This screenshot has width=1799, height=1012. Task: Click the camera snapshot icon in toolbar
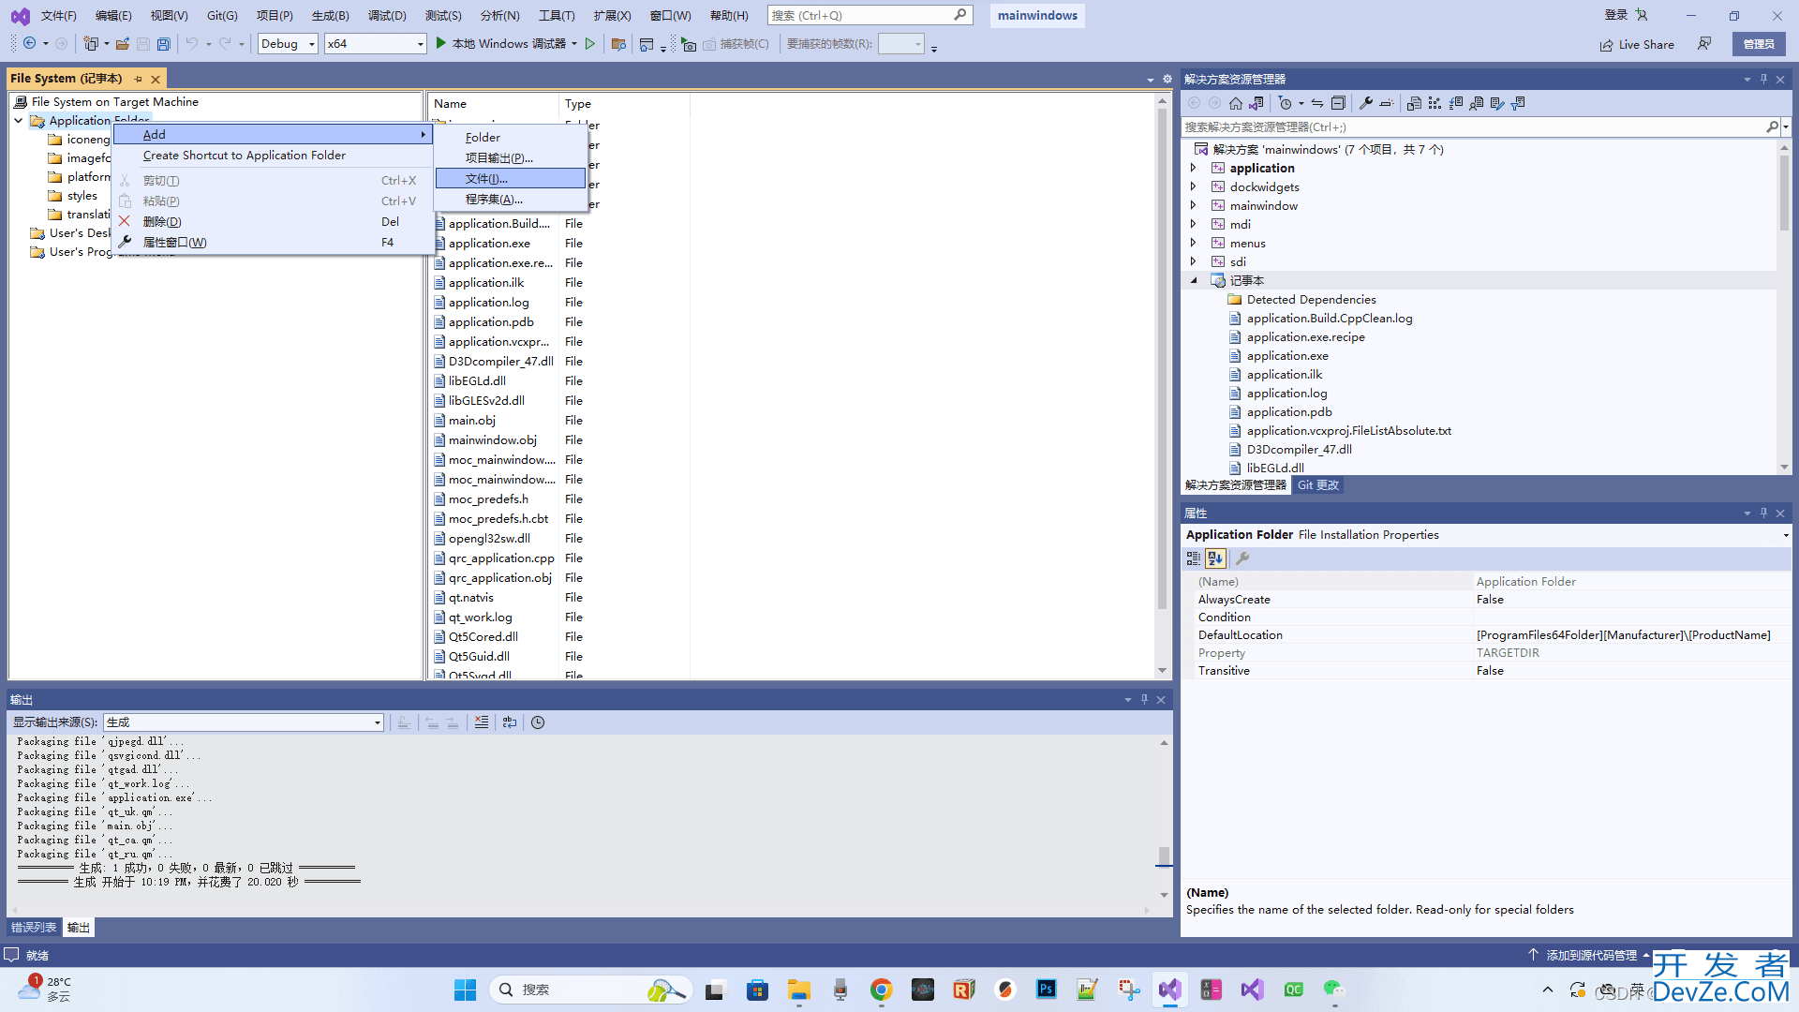(x=689, y=44)
